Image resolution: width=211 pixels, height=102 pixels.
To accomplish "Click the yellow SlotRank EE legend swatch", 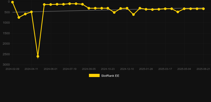I will (x=94, y=75).
